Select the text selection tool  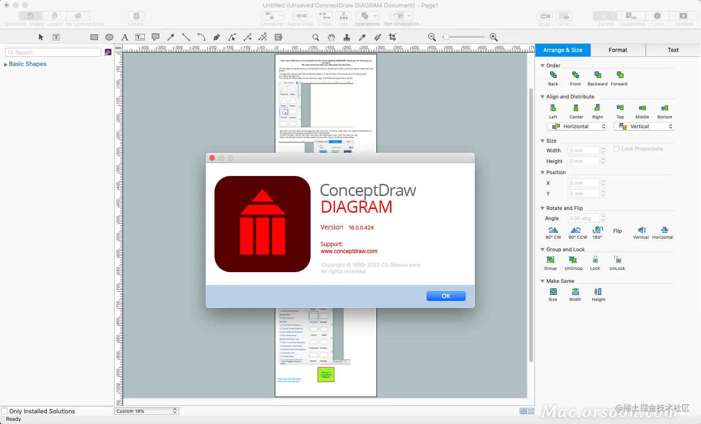pos(56,37)
